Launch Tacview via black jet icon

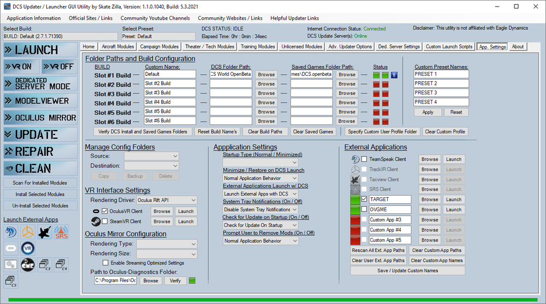[x=45, y=232]
